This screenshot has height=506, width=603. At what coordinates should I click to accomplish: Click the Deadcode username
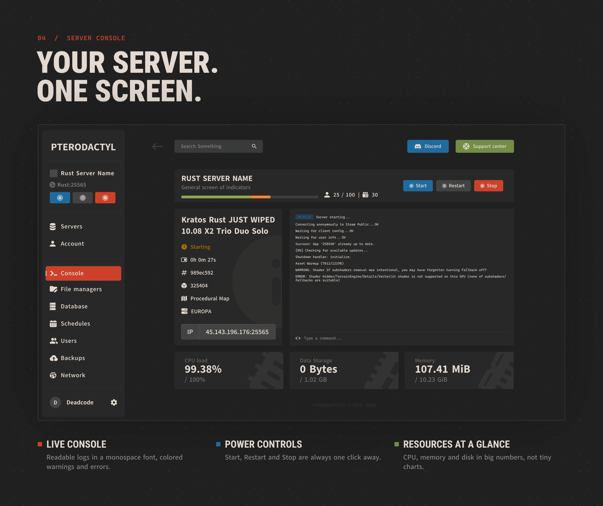coord(80,402)
